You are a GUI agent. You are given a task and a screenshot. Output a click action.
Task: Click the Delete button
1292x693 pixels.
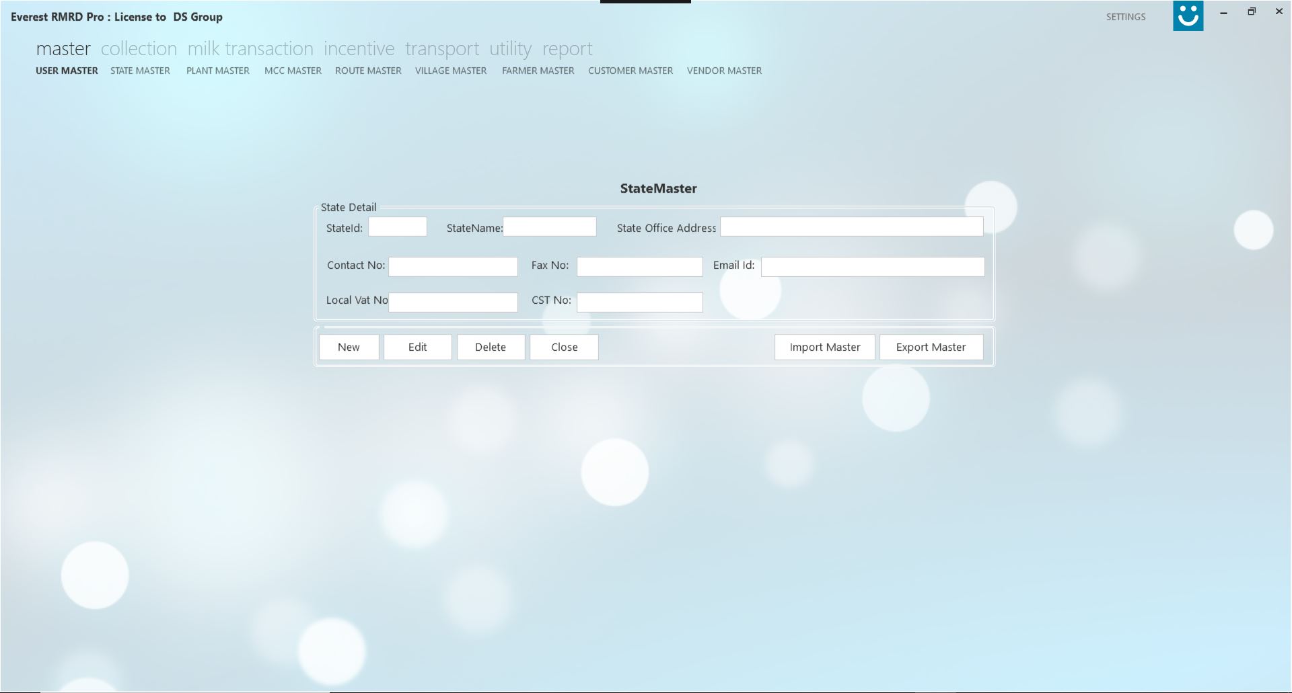click(x=491, y=347)
